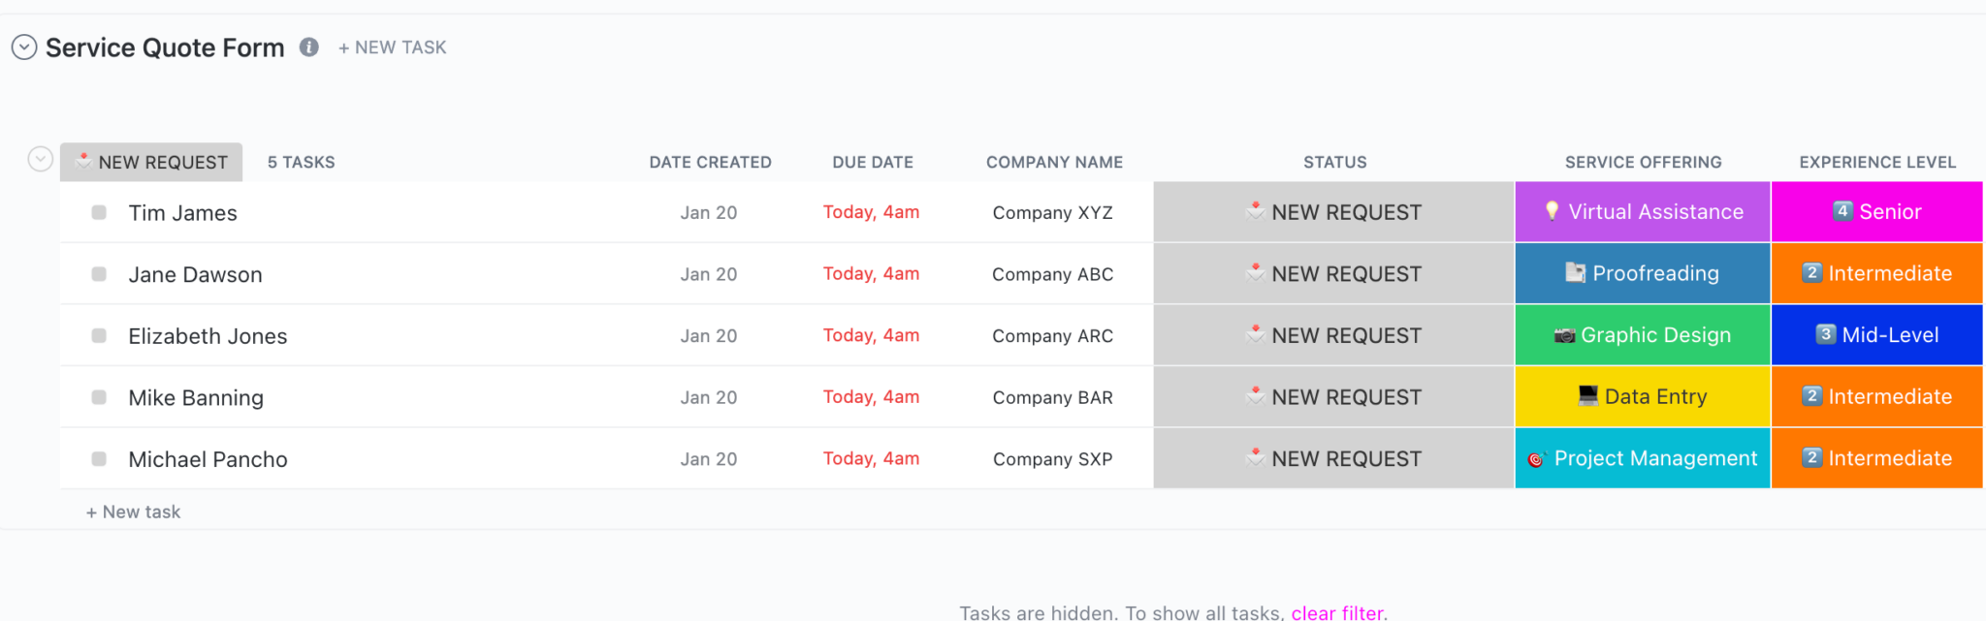1986x621 pixels.
Task: Click the clear filter link
Action: pos(1336,612)
